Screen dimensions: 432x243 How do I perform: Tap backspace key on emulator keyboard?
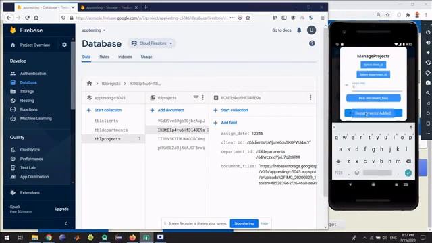point(408,161)
